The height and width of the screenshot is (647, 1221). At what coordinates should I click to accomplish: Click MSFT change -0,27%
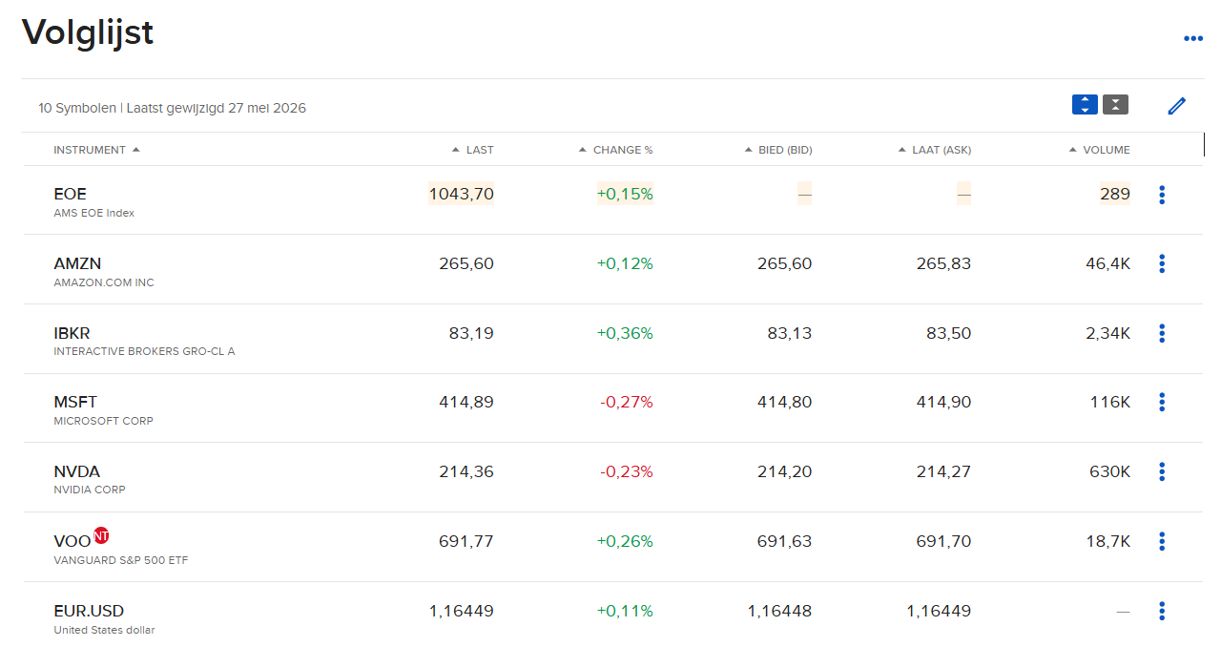(x=627, y=402)
